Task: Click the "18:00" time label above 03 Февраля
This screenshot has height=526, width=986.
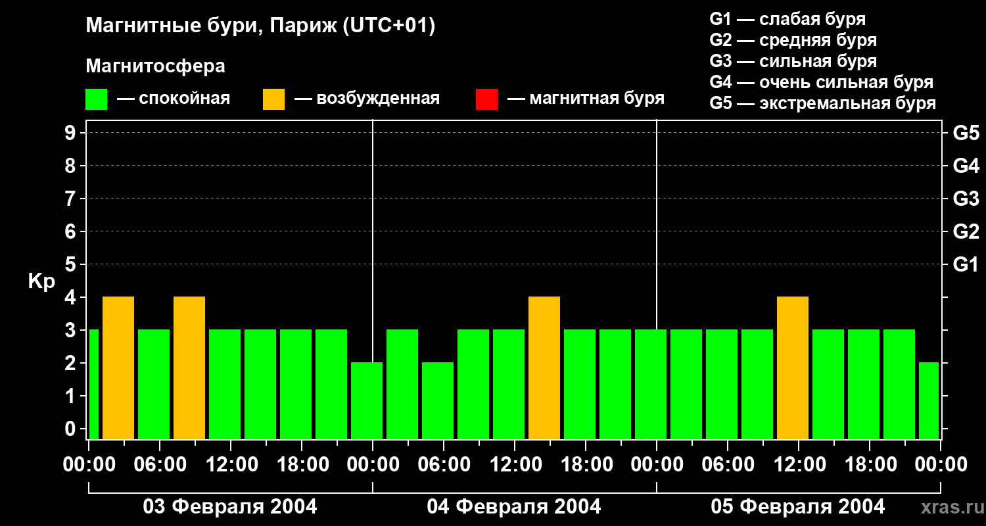Action: (x=302, y=465)
